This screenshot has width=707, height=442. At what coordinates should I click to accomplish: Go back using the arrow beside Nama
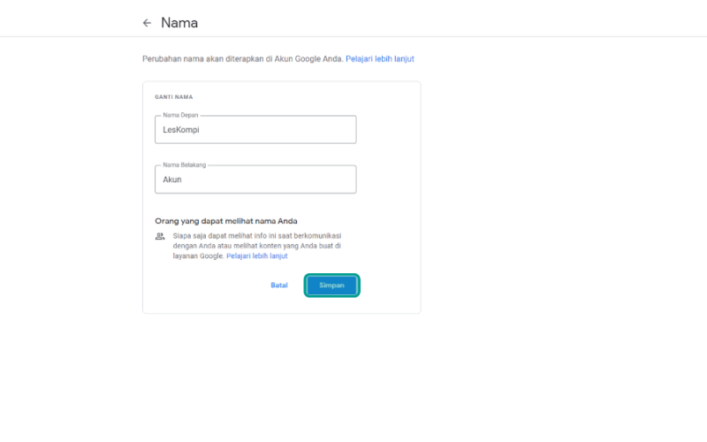coord(147,23)
